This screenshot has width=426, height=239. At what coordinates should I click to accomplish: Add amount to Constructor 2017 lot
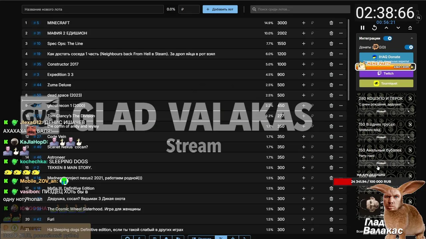coord(304,64)
